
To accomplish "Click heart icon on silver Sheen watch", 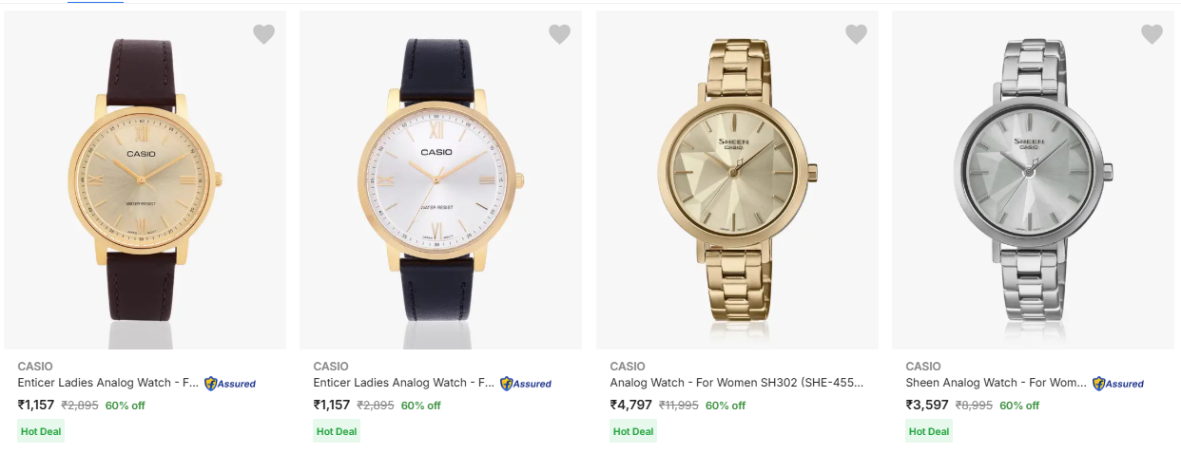I will coord(1152,35).
